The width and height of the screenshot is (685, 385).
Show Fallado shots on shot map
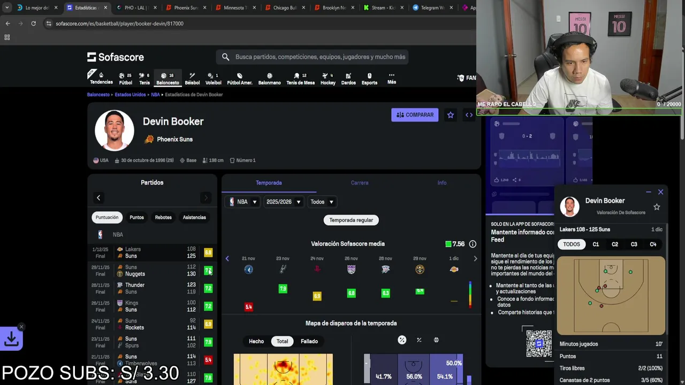[x=309, y=341]
